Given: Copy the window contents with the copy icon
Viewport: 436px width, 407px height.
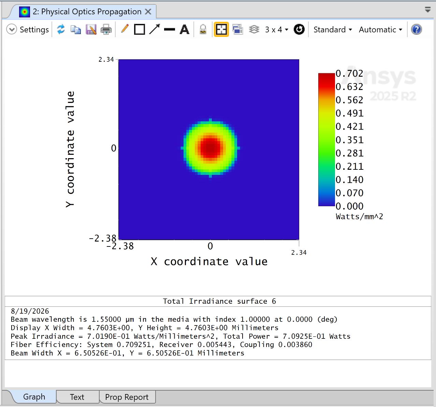Looking at the screenshot, I should point(76,29).
